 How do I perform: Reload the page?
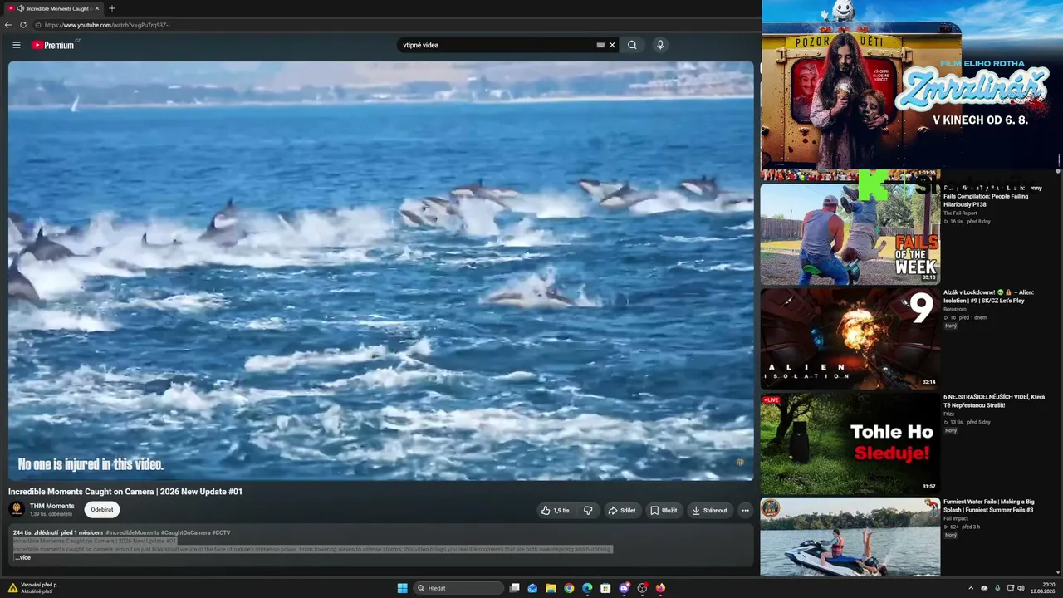click(x=23, y=25)
